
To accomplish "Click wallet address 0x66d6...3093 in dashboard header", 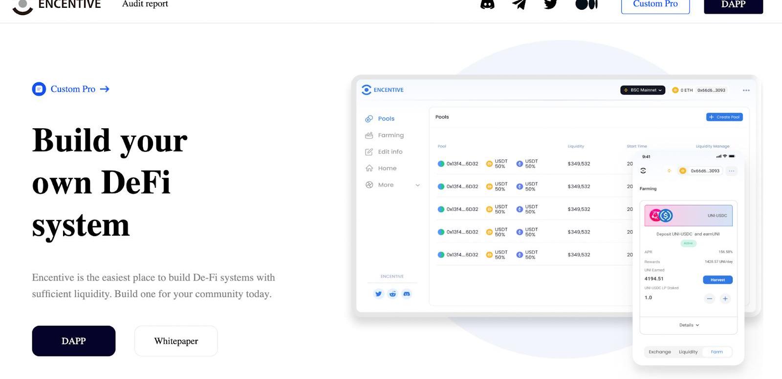I will [x=711, y=90].
